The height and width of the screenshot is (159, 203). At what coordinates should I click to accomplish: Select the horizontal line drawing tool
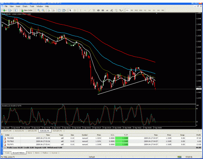(x=85, y=10)
